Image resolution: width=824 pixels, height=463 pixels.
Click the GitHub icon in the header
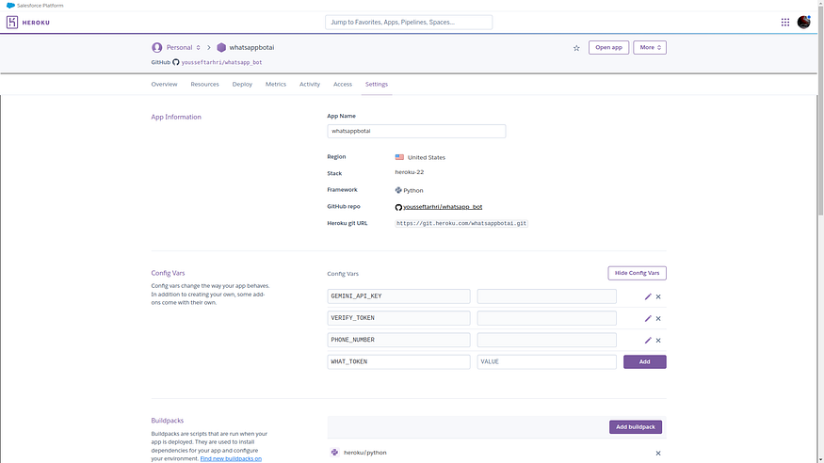point(176,62)
